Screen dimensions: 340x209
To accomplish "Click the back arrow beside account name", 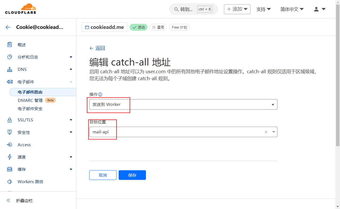I will pyautogui.click(x=8, y=27).
